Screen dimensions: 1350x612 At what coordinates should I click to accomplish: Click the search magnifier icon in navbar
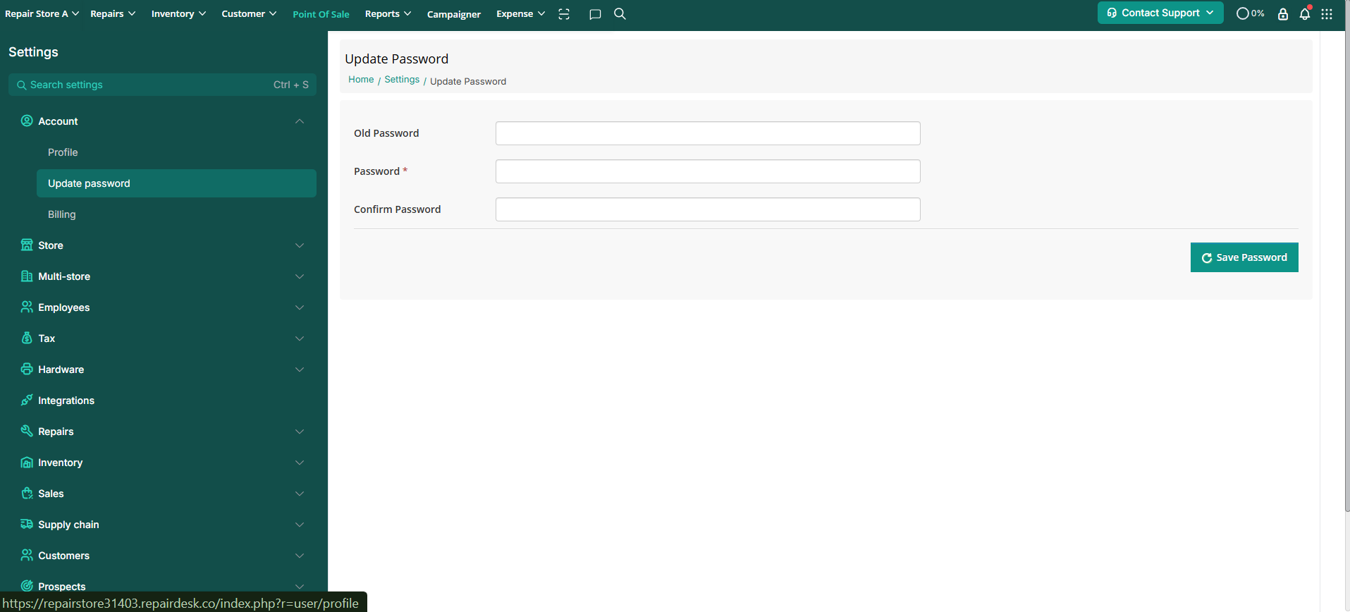[620, 14]
